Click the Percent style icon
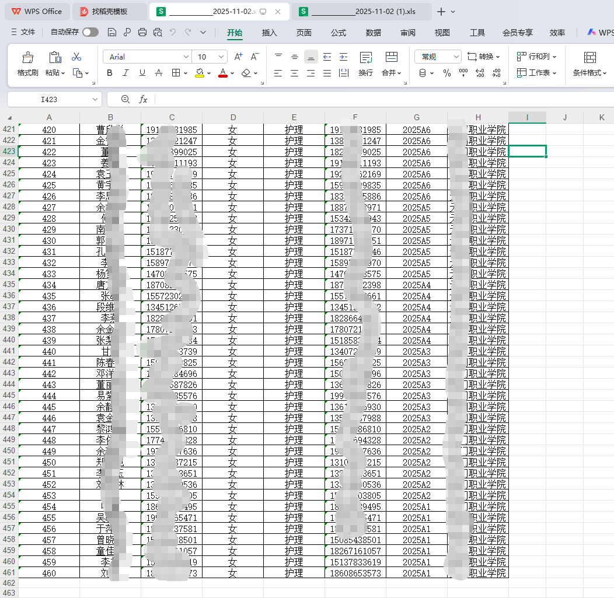The width and height of the screenshot is (614, 598). 447,73
